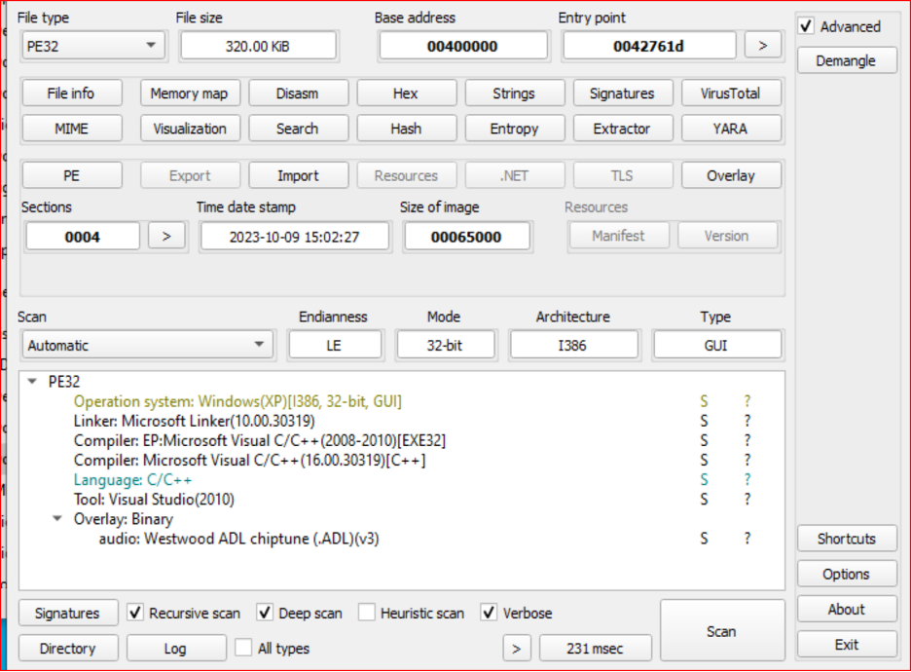Select the Compiler Microsoft Visual C/C++(16.00.30319) row

pyautogui.click(x=401, y=460)
